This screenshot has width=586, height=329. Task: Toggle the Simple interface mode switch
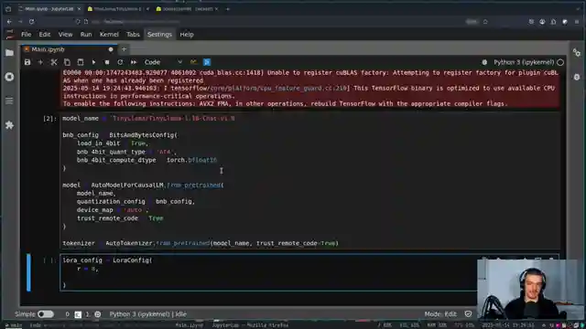point(46,314)
